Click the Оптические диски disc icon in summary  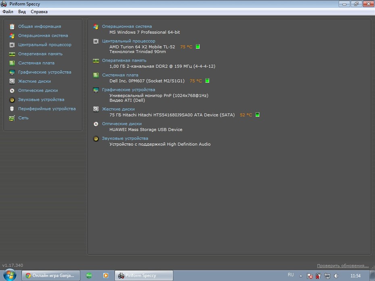[x=96, y=124]
